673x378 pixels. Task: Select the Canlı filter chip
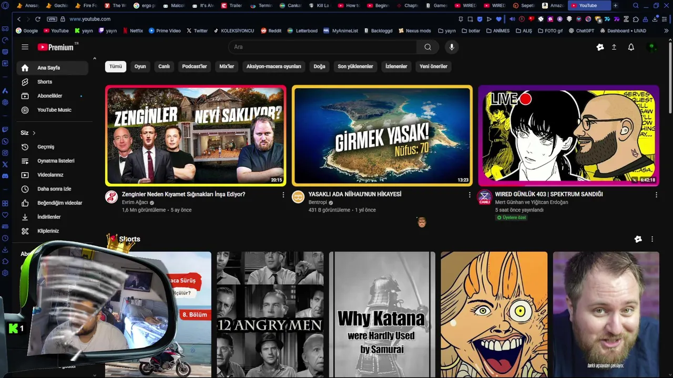164,66
